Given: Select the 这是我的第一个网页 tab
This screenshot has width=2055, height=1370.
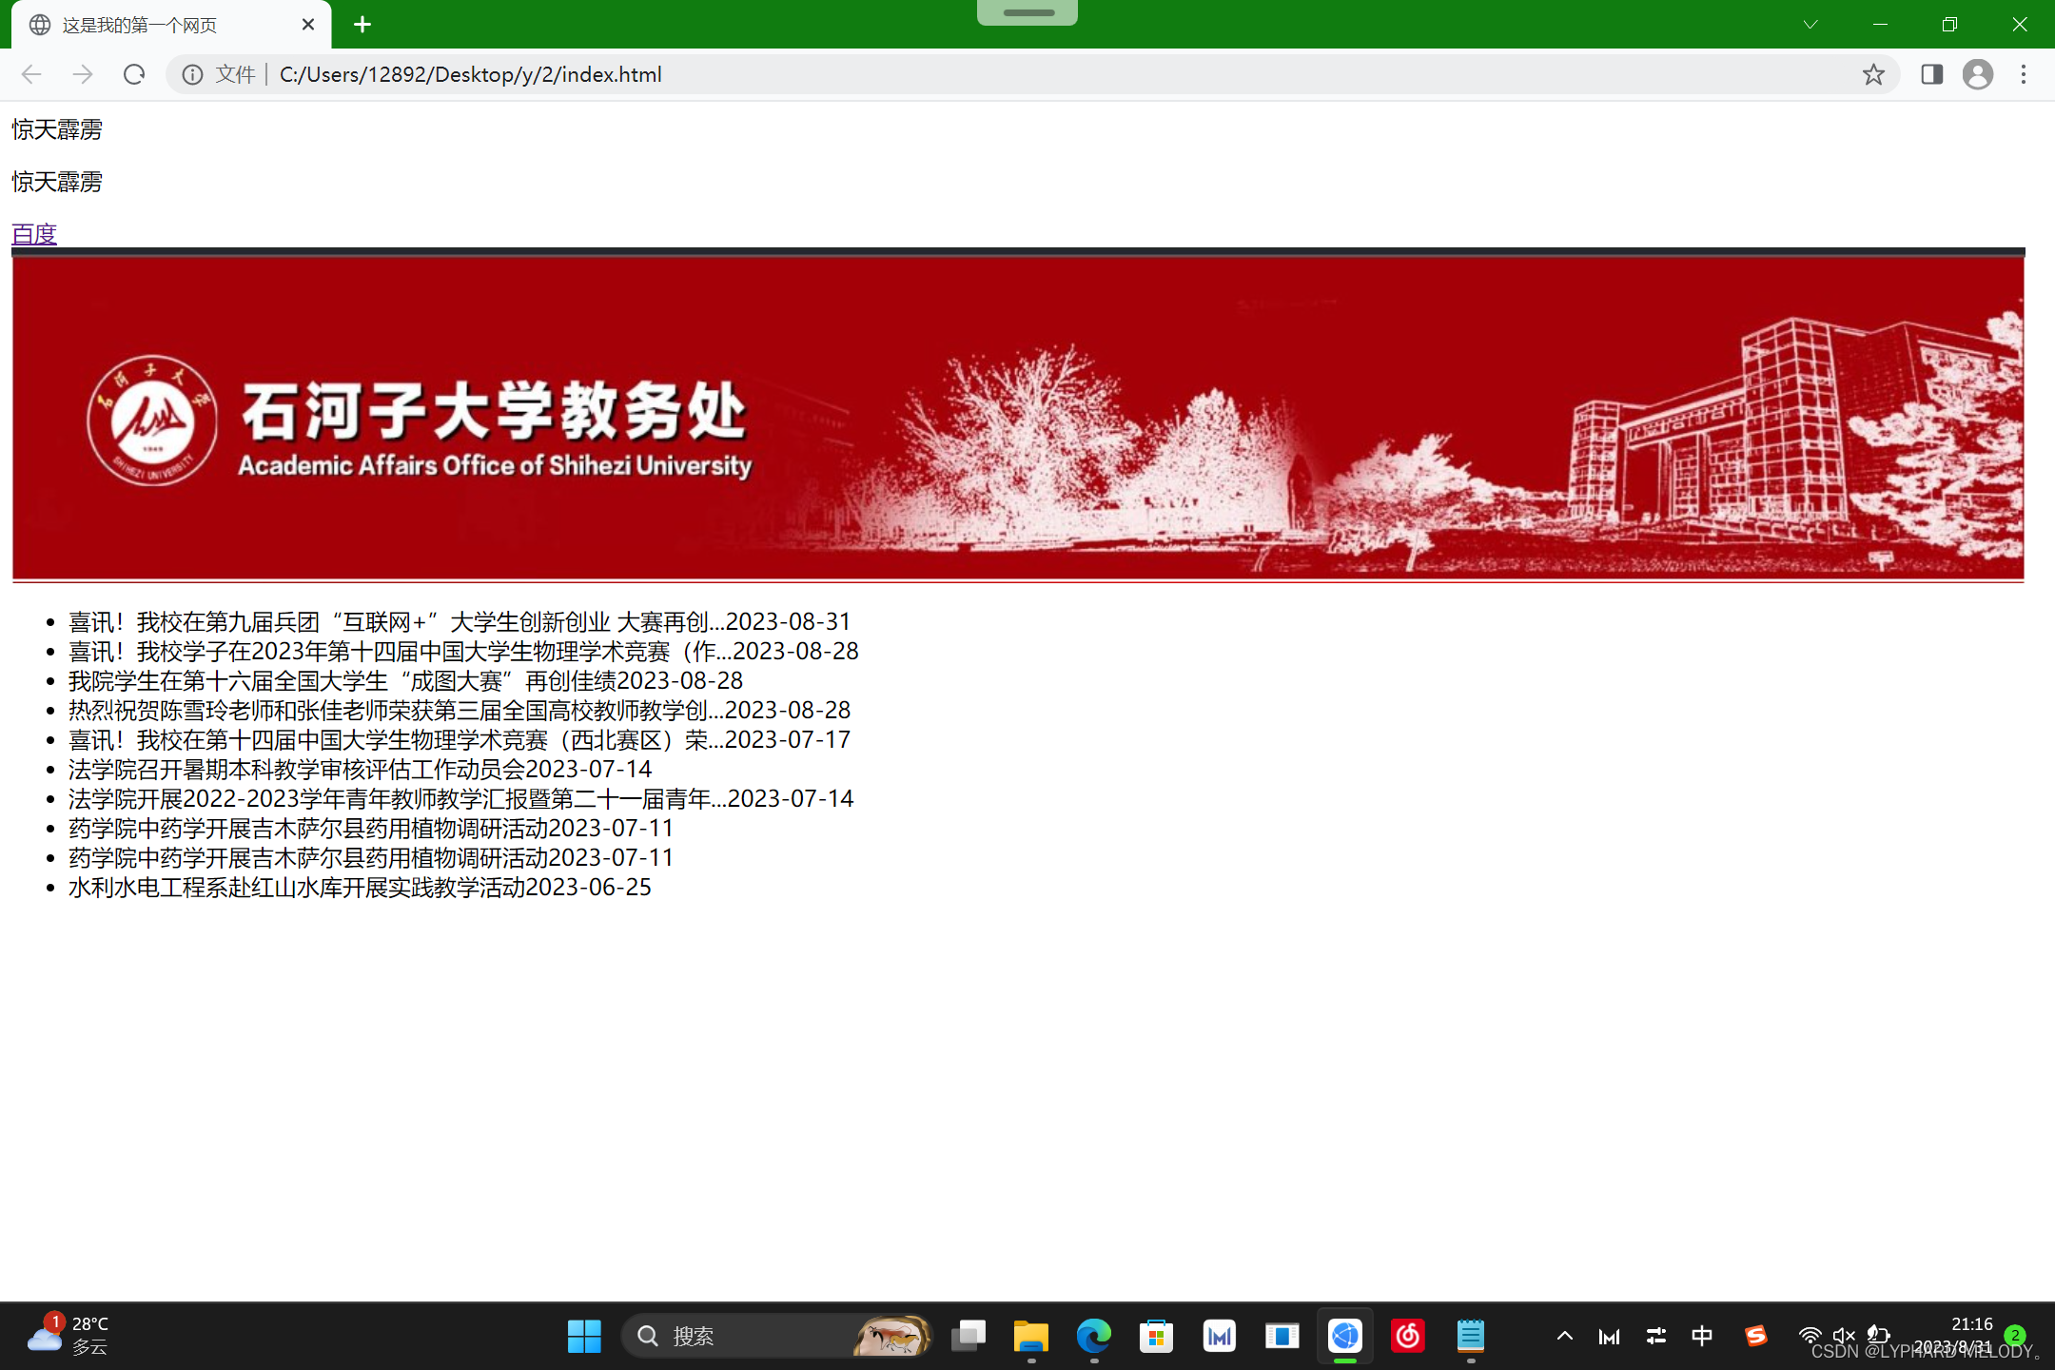Looking at the screenshot, I should point(138,25).
